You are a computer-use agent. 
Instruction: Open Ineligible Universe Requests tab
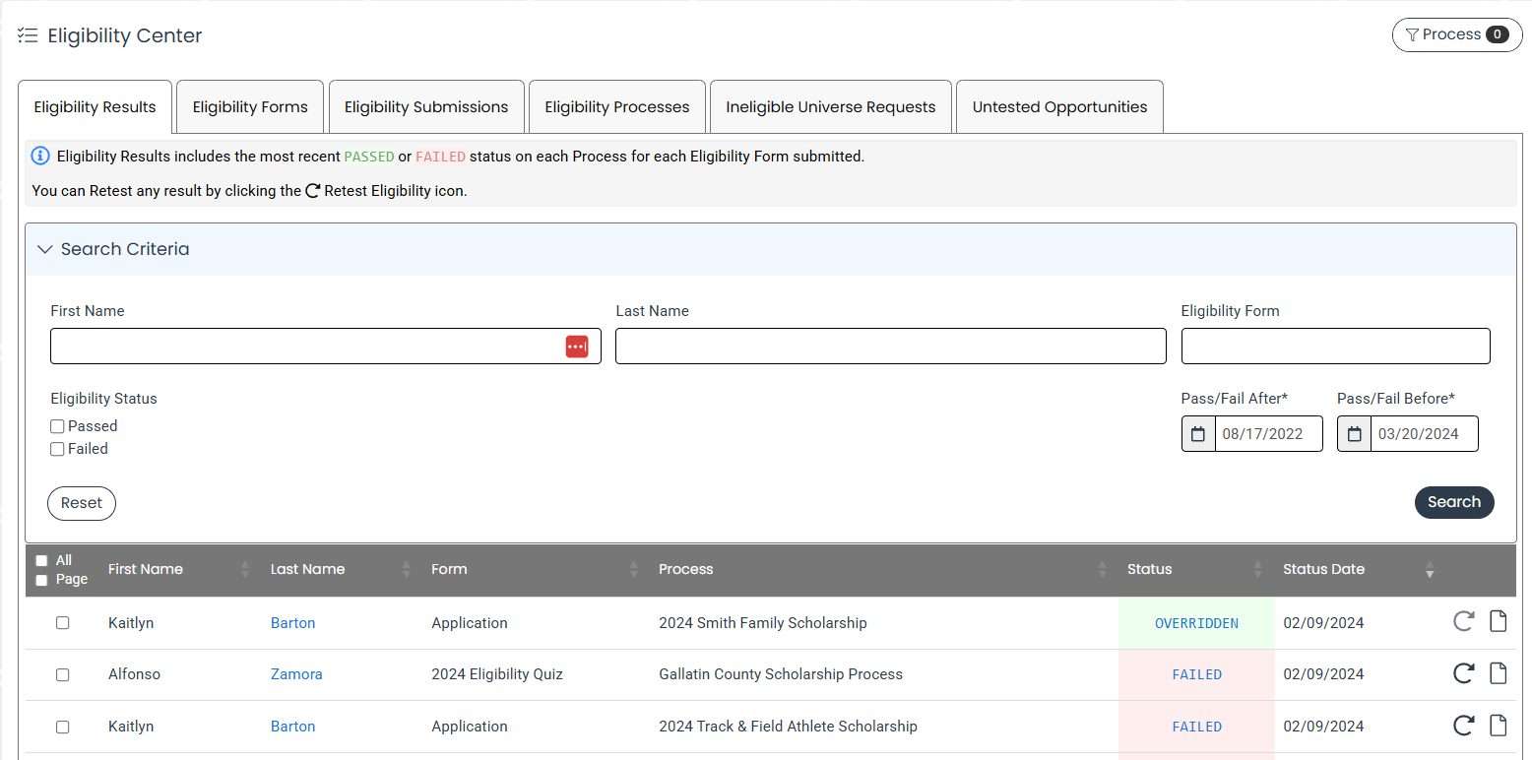coord(831,107)
